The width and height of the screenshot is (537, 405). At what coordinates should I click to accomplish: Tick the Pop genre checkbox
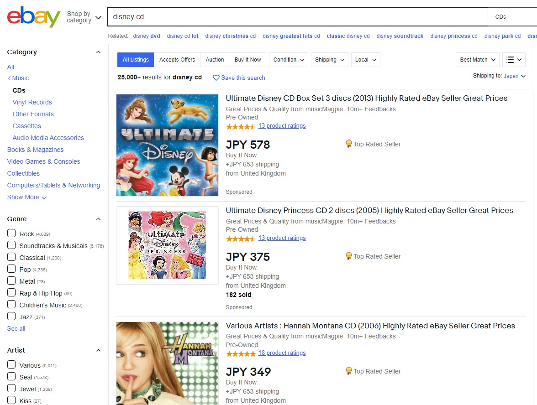coord(11,269)
